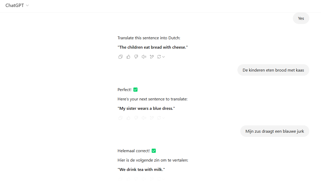This screenshot has height=186, width=321.
Task: Open the ChatGPT model selector dropdown
Action: coord(17,5)
